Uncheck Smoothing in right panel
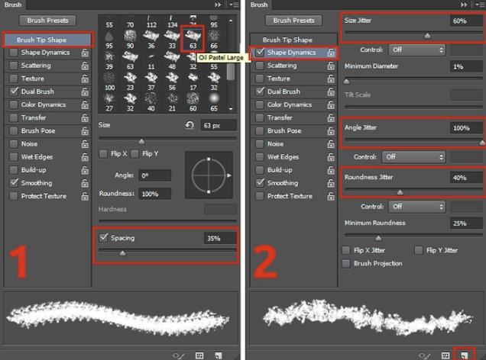Viewport: 486px width, 360px height. click(260, 183)
